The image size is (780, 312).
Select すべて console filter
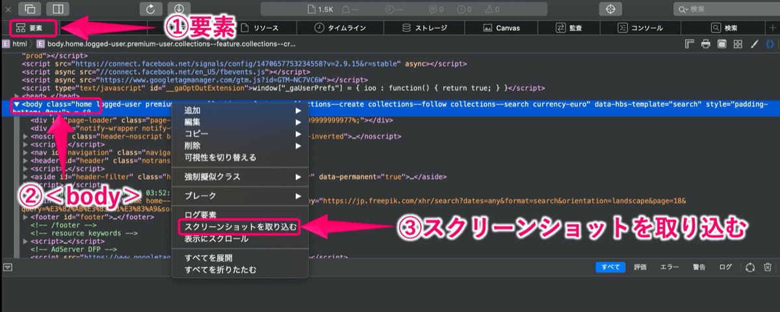pos(610,267)
